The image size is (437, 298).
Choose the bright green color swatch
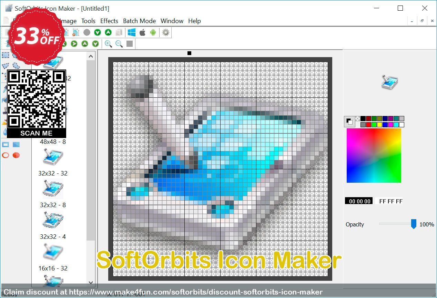tap(374, 125)
